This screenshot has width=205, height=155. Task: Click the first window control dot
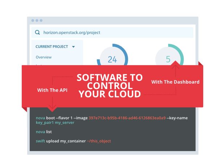(x=33, y=20)
